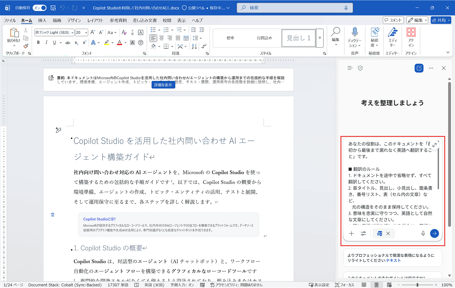Start ディクテーション with the microphone icon
Image resolution: width=455 pixels, height=288 pixels.
355,32
